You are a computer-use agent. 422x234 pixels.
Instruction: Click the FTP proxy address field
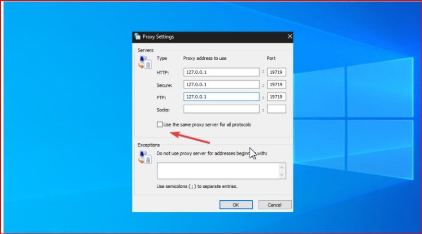[222, 97]
